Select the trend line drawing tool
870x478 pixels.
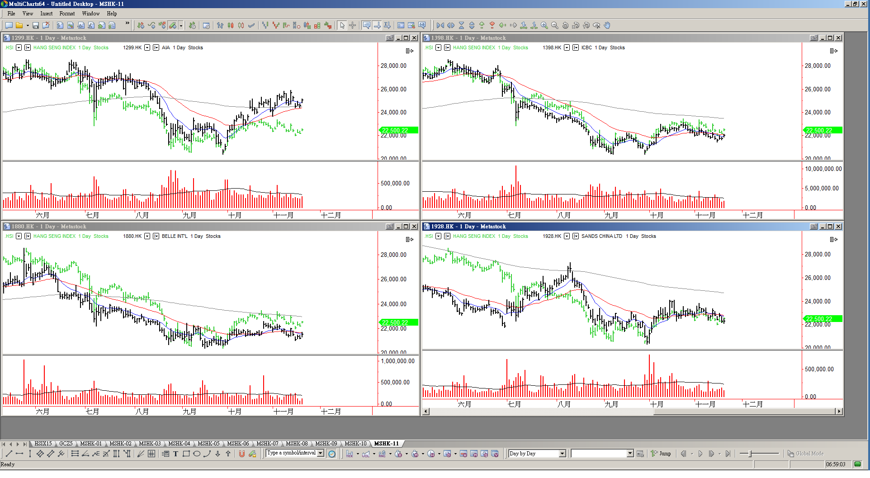9,454
